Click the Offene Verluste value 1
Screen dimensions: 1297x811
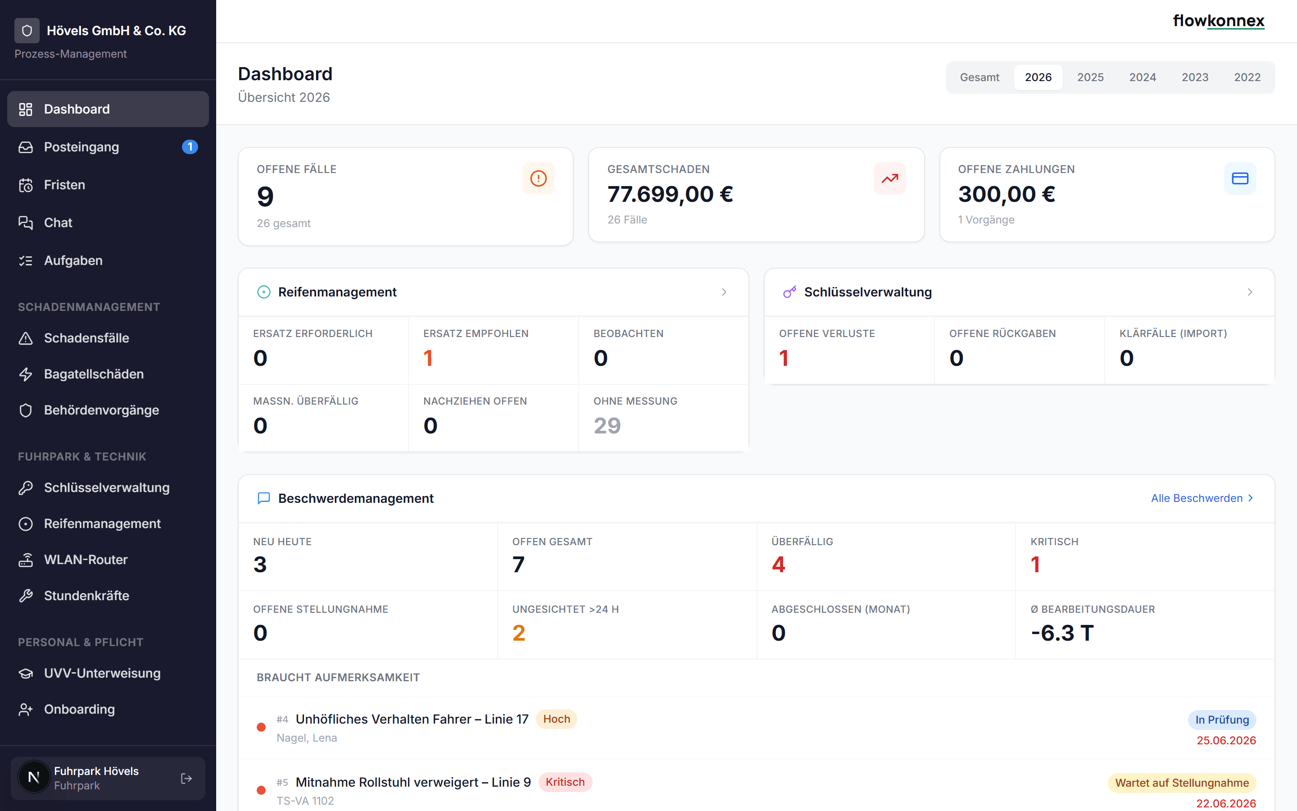pos(784,358)
